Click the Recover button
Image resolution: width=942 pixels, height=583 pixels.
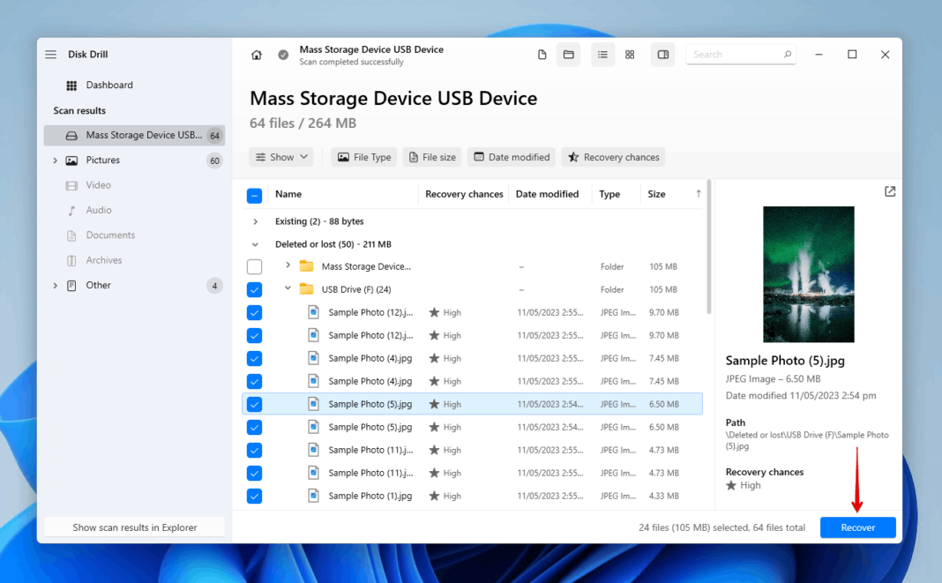point(856,527)
